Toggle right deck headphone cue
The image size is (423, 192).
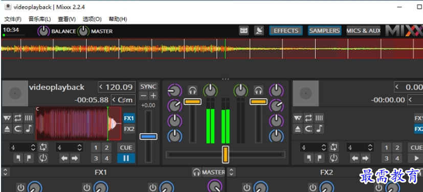258,90
